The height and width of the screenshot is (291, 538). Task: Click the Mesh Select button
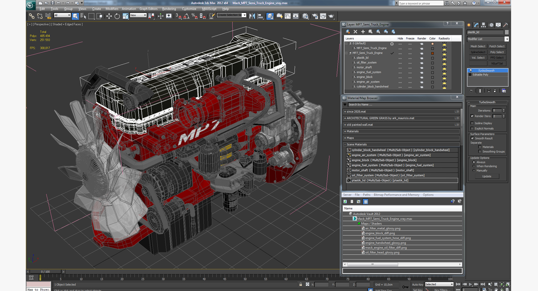[478, 46]
